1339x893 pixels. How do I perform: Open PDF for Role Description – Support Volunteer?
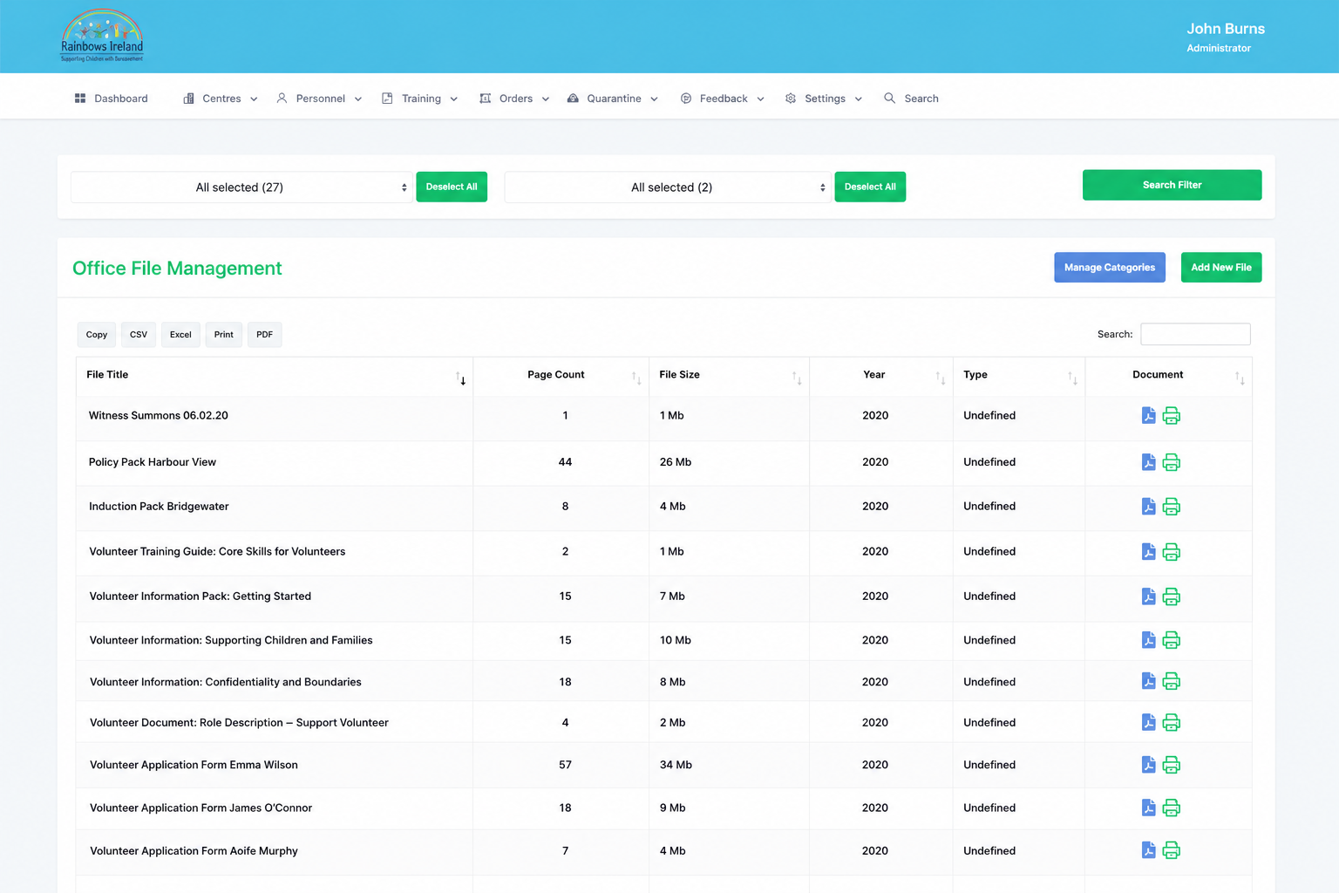1148,722
